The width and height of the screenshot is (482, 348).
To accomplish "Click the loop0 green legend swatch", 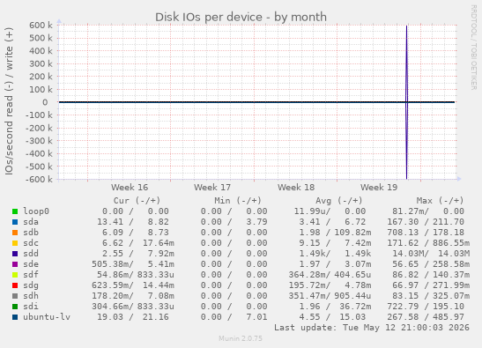I will 15,211.
